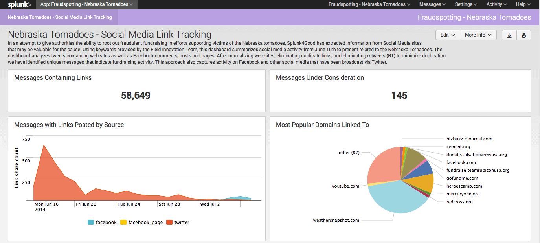Click the print dashboard icon
Image resolution: width=540 pixels, height=243 pixels.
[x=523, y=35]
